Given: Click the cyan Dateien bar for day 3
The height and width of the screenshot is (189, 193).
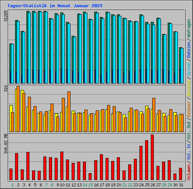Looking at the screenshot, I should click(24, 57).
